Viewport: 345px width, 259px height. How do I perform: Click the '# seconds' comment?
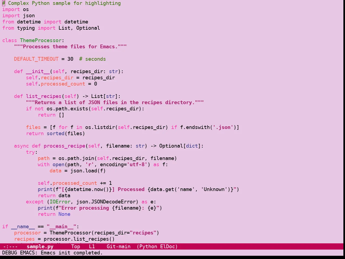[x=92, y=59]
